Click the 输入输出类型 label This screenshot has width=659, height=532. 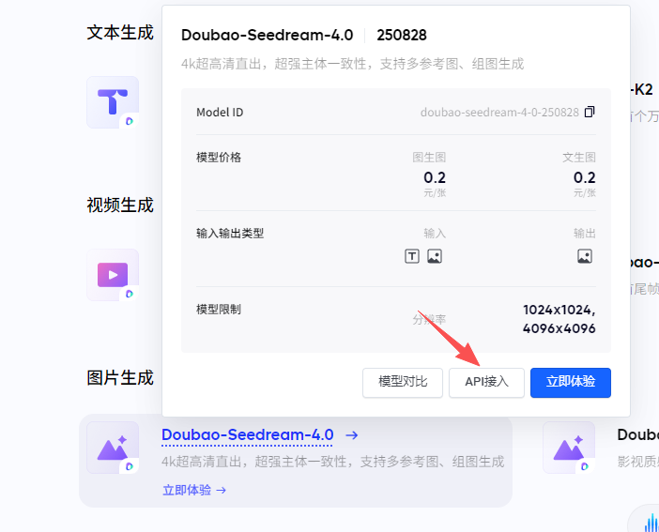230,234
